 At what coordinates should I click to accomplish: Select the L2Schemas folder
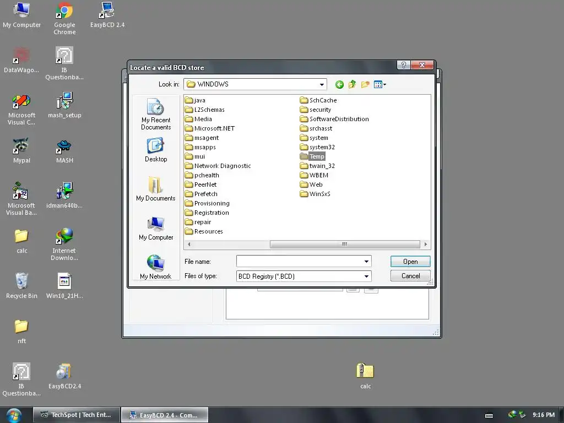coord(205,110)
